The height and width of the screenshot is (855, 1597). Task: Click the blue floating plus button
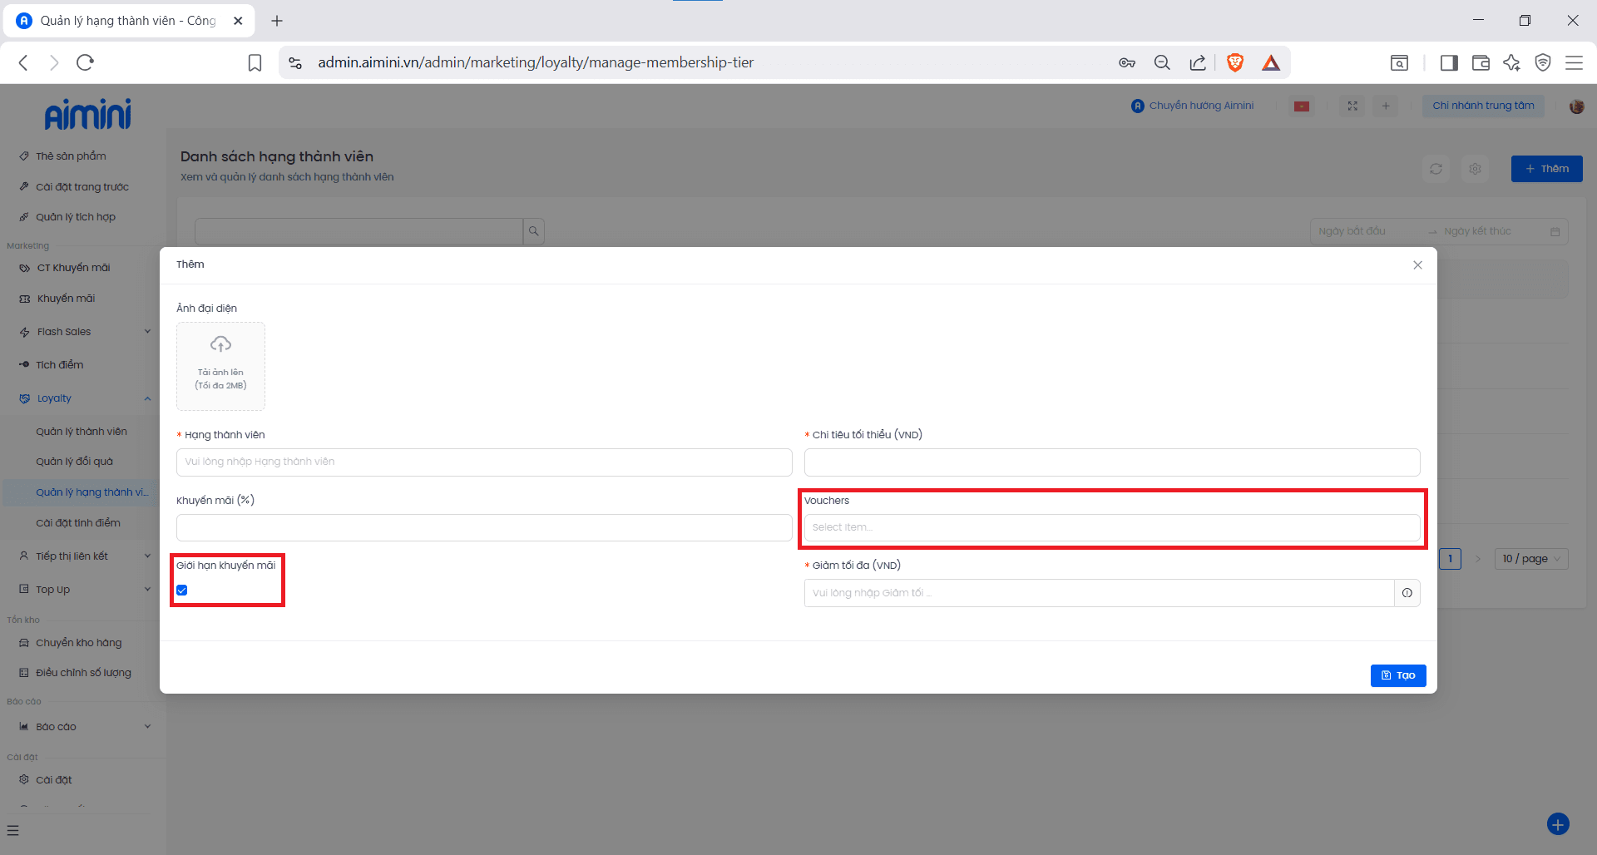point(1557,823)
